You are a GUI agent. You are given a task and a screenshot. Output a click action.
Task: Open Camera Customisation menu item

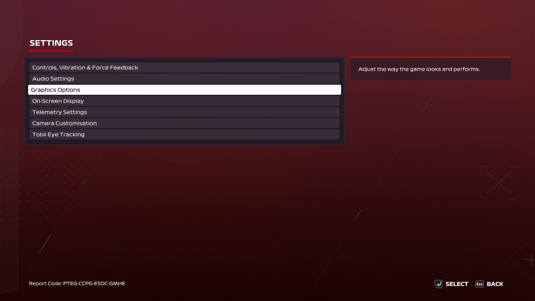point(184,123)
